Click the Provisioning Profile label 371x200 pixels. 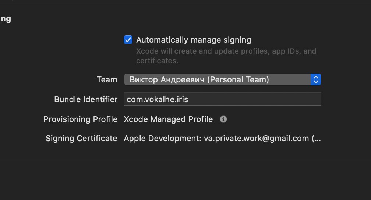click(x=81, y=119)
